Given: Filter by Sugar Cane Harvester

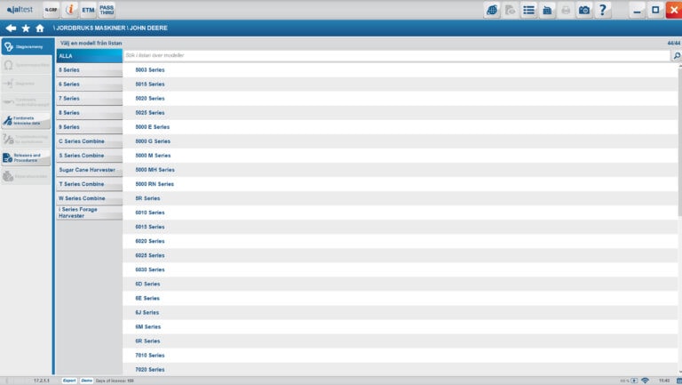Looking at the screenshot, I should (x=89, y=170).
